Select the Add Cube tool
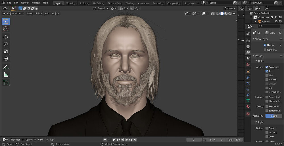This screenshot has width=284, height=146. click(6, 83)
